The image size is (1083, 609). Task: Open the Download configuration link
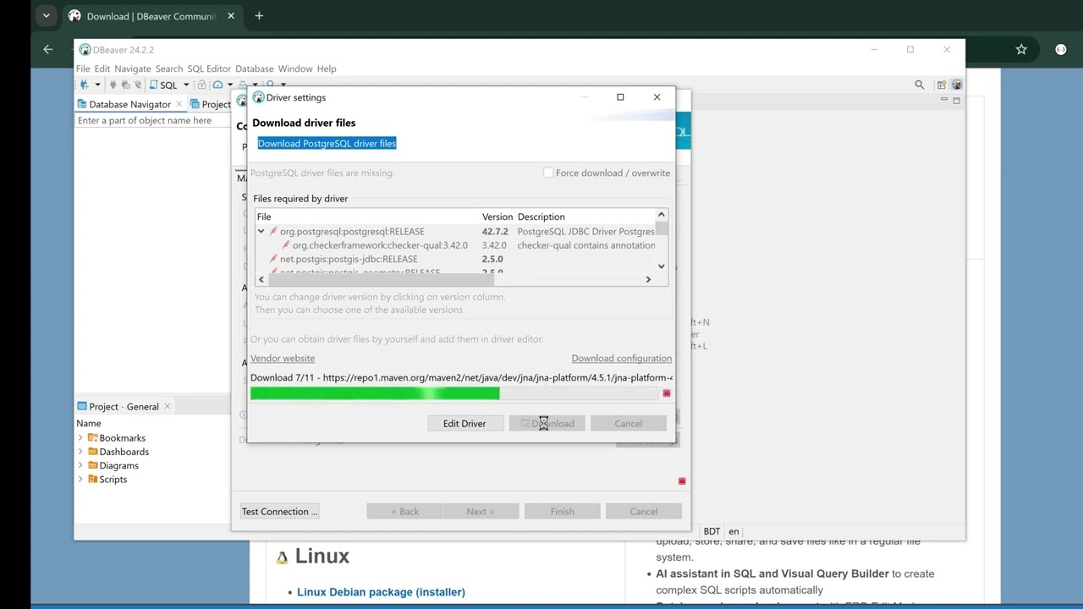tap(622, 358)
